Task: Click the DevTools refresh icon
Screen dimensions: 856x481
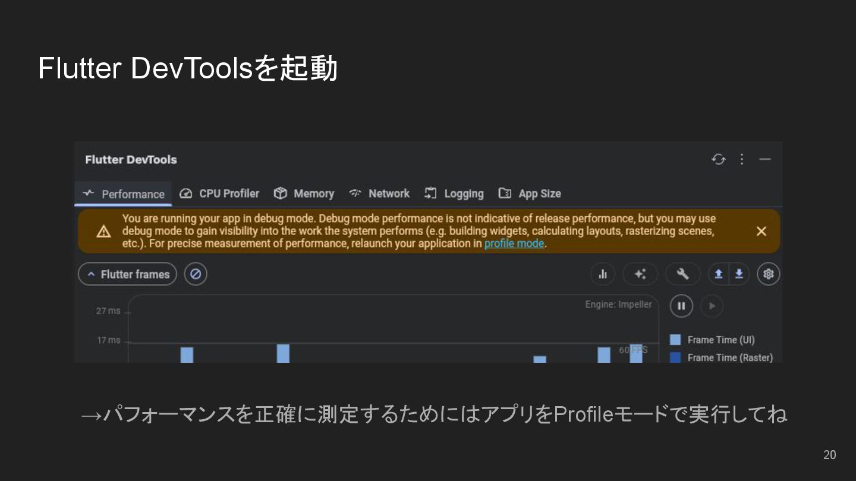Action: [719, 159]
